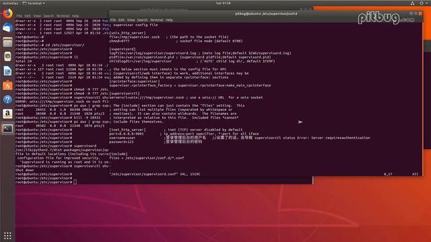
Task: Click 'Shut down' output in back terminal
Action: coord(25,170)
